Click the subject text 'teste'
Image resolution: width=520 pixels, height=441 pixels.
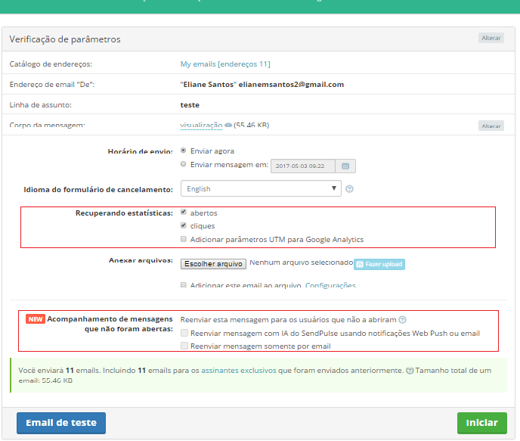pos(190,105)
